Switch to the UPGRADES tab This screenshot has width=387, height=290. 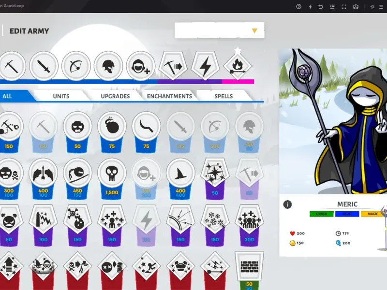(115, 96)
